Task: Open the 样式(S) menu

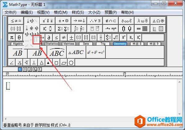Action: tap(78, 12)
